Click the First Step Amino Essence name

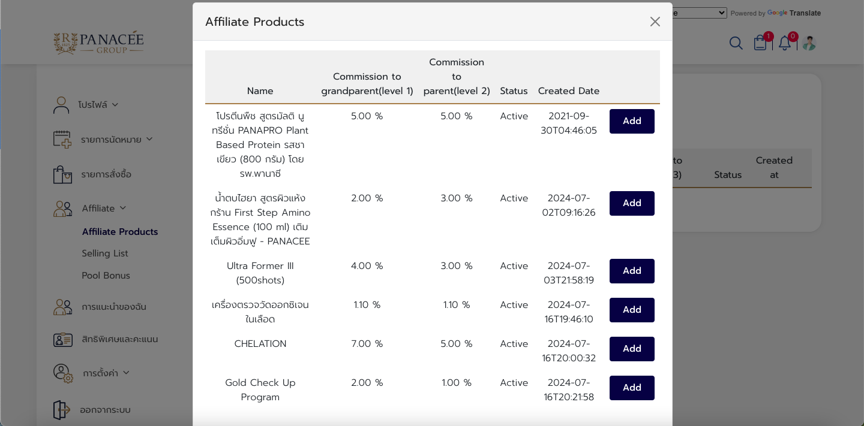(260, 220)
